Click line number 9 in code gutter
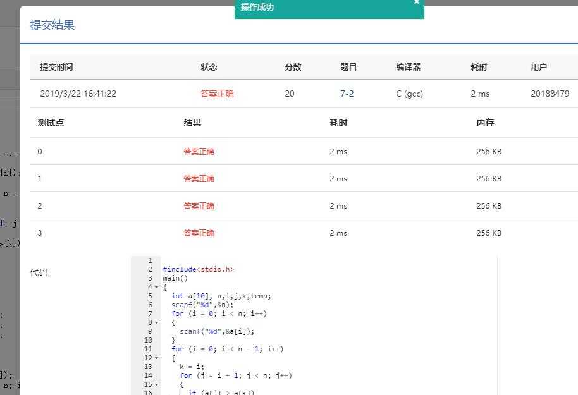Viewport: 578px width, 395px height. click(150, 331)
